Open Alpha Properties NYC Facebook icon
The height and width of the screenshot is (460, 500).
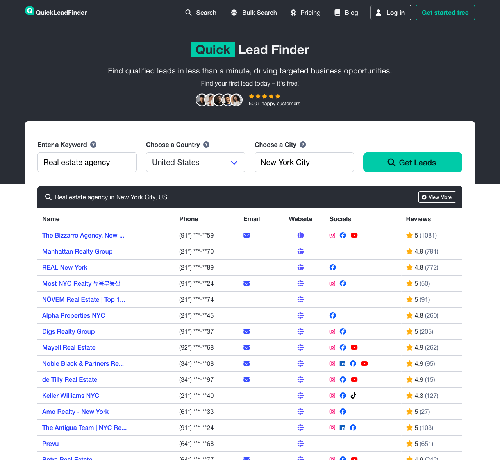click(333, 315)
